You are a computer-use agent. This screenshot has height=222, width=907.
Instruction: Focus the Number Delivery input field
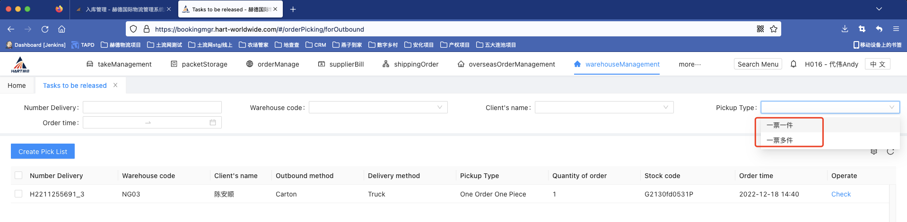[x=152, y=108]
